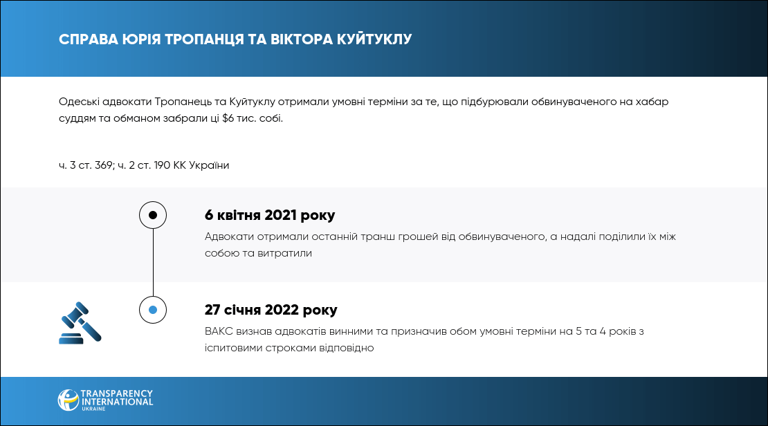This screenshot has width=768, height=426.
Task: Click the "27 січня 2022 року" heading
Action: 271,310
